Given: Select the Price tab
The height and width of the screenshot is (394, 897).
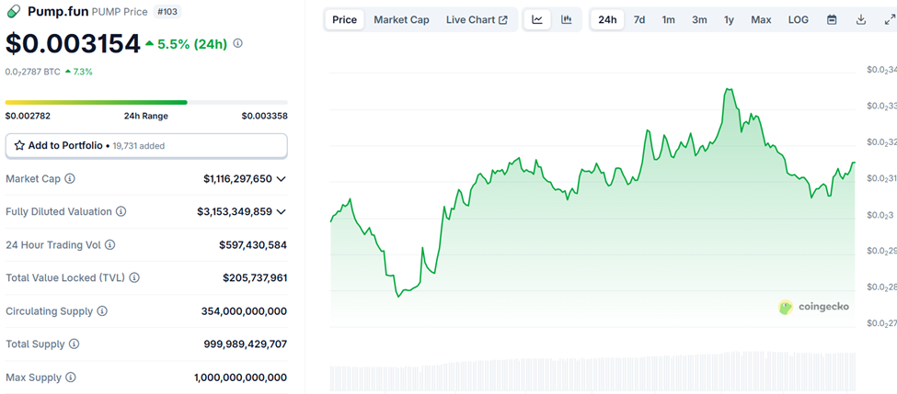Looking at the screenshot, I should 344,19.
